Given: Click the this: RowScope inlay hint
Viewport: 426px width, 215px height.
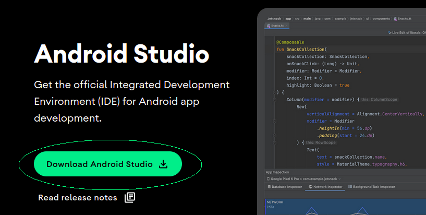Looking at the screenshot, I should tap(321, 142).
